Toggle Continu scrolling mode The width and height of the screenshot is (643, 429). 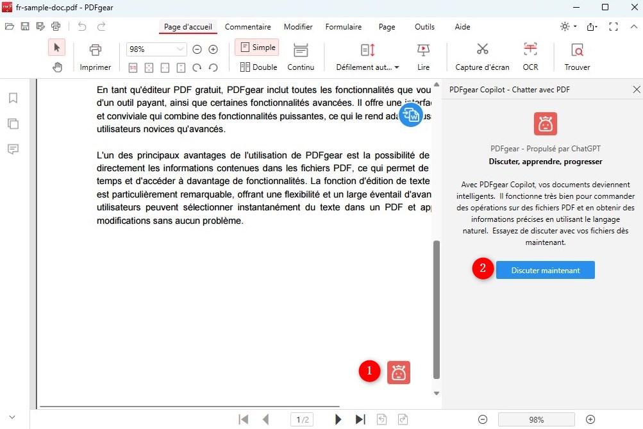tap(301, 58)
